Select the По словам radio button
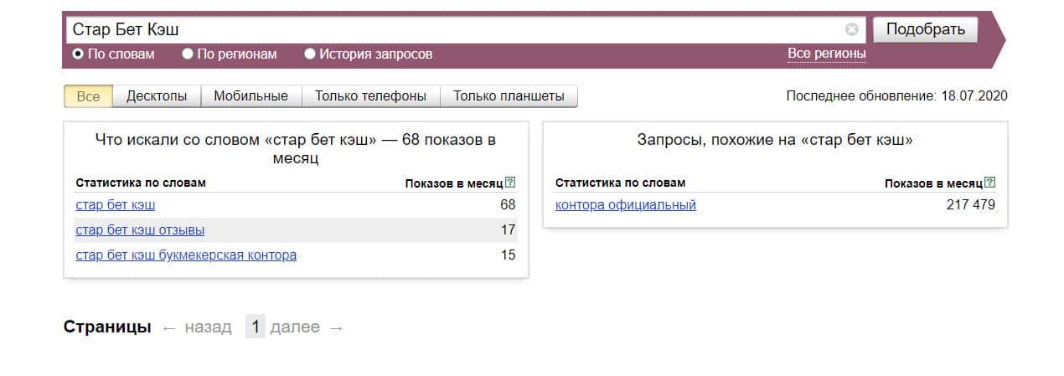 point(78,54)
